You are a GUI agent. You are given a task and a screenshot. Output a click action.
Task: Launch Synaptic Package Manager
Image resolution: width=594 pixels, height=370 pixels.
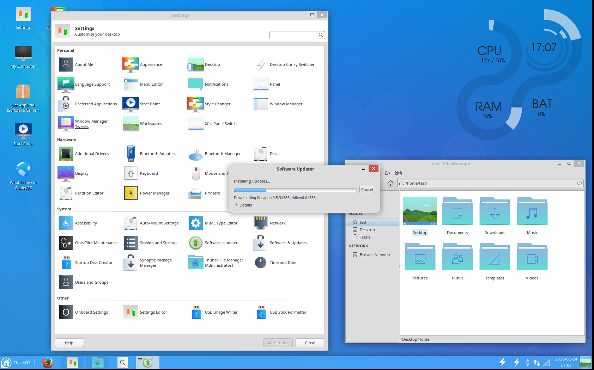point(131,263)
